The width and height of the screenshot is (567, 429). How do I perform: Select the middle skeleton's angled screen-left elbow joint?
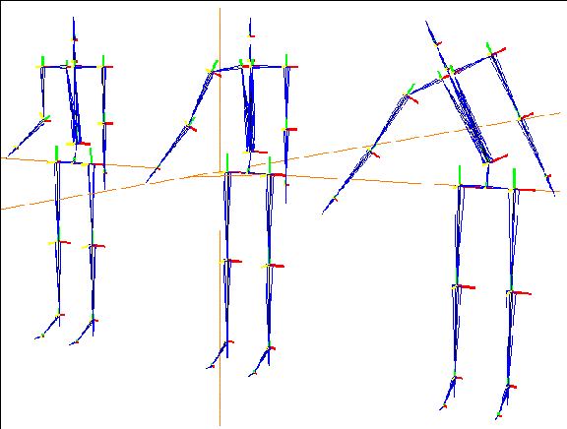tap(189, 125)
